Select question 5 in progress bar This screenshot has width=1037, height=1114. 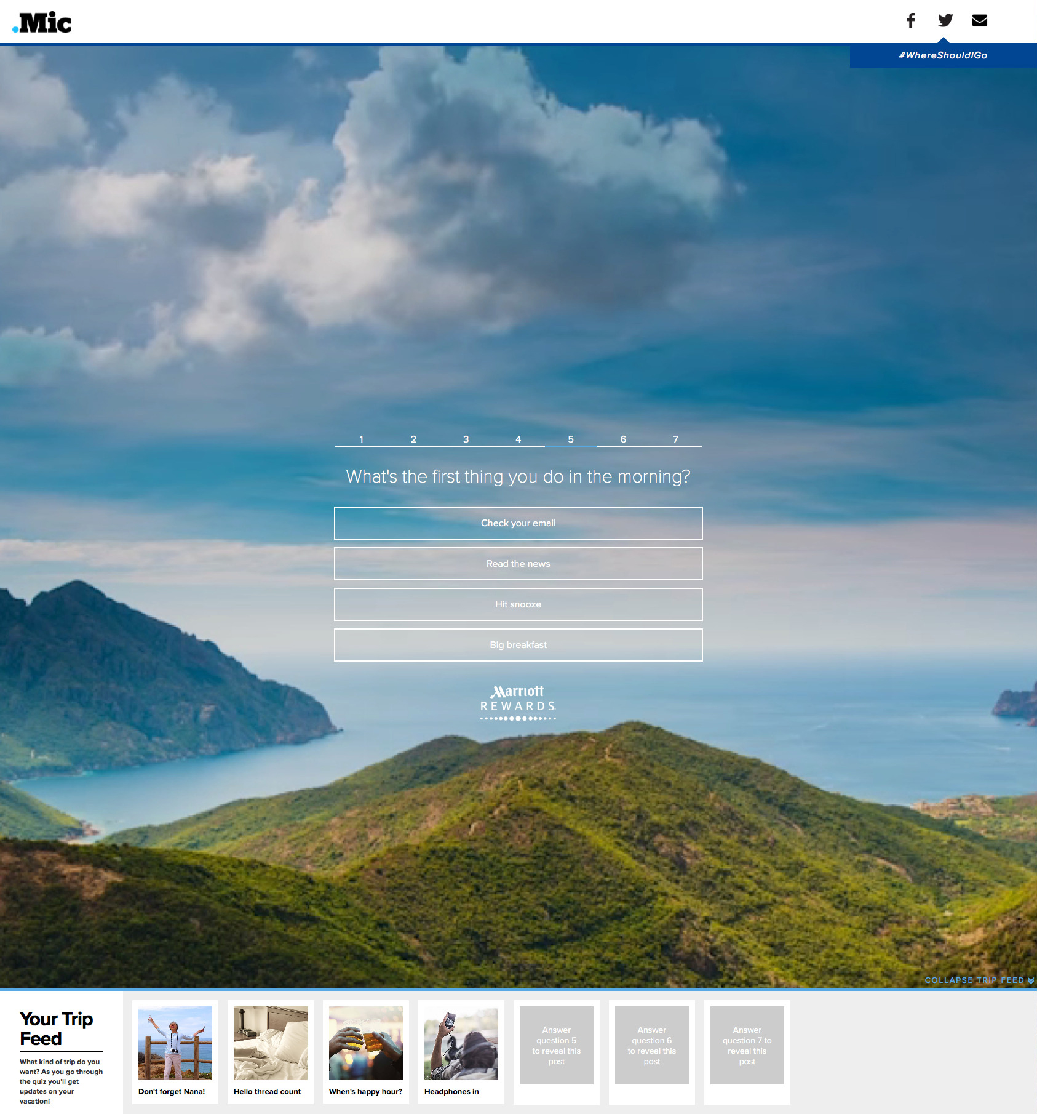571,439
